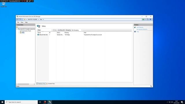This screenshot has width=185, height=104.
Task: Open Task View on the taskbar
Action: point(40,102)
